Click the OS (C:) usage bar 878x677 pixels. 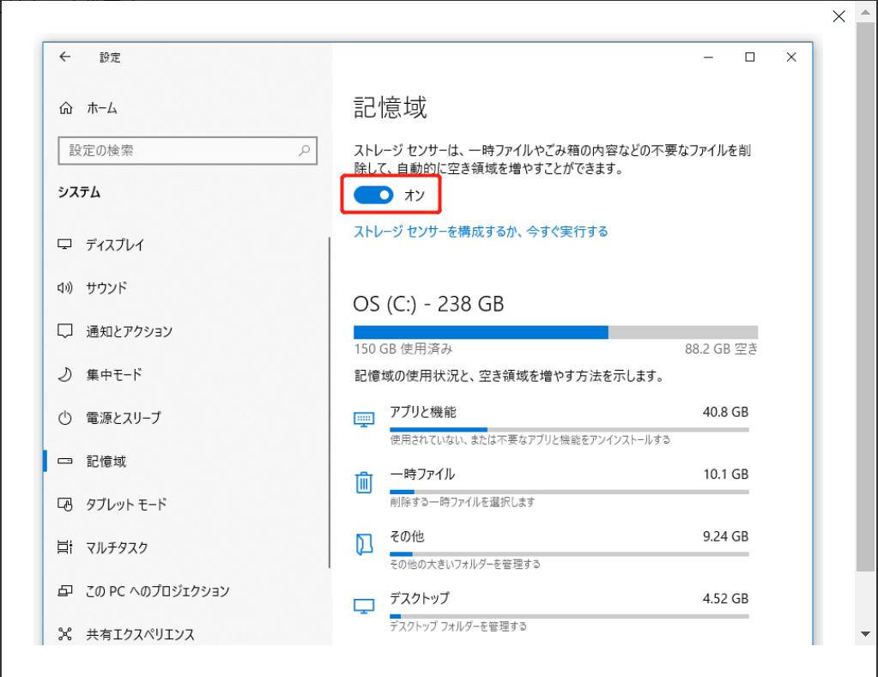coord(555,332)
